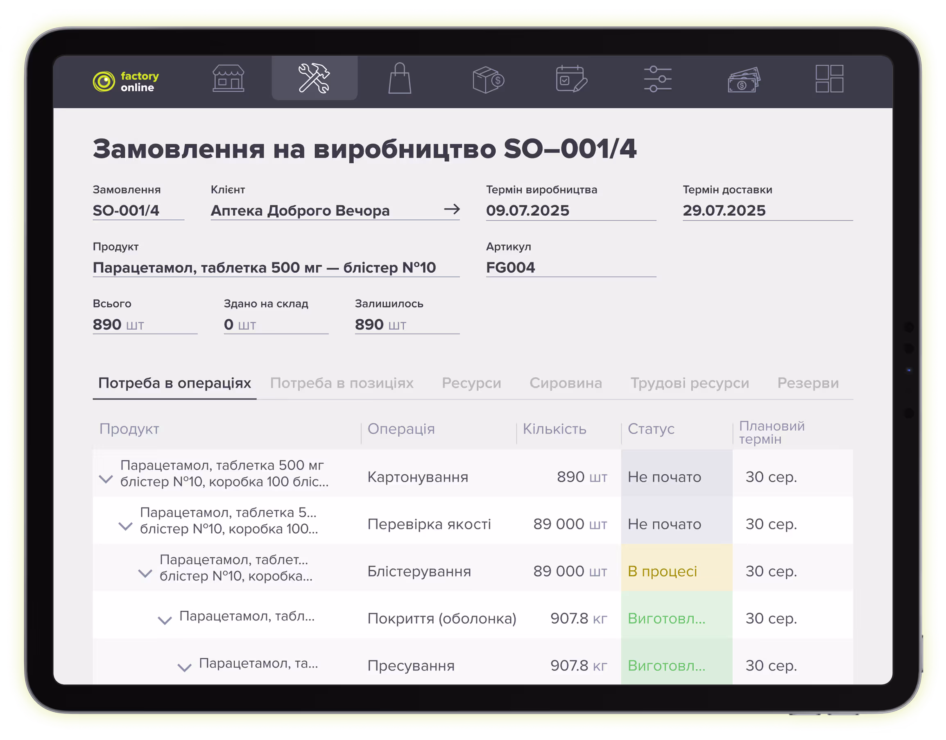Open the shop module icon
The height and width of the screenshot is (740, 946).
tap(229, 79)
